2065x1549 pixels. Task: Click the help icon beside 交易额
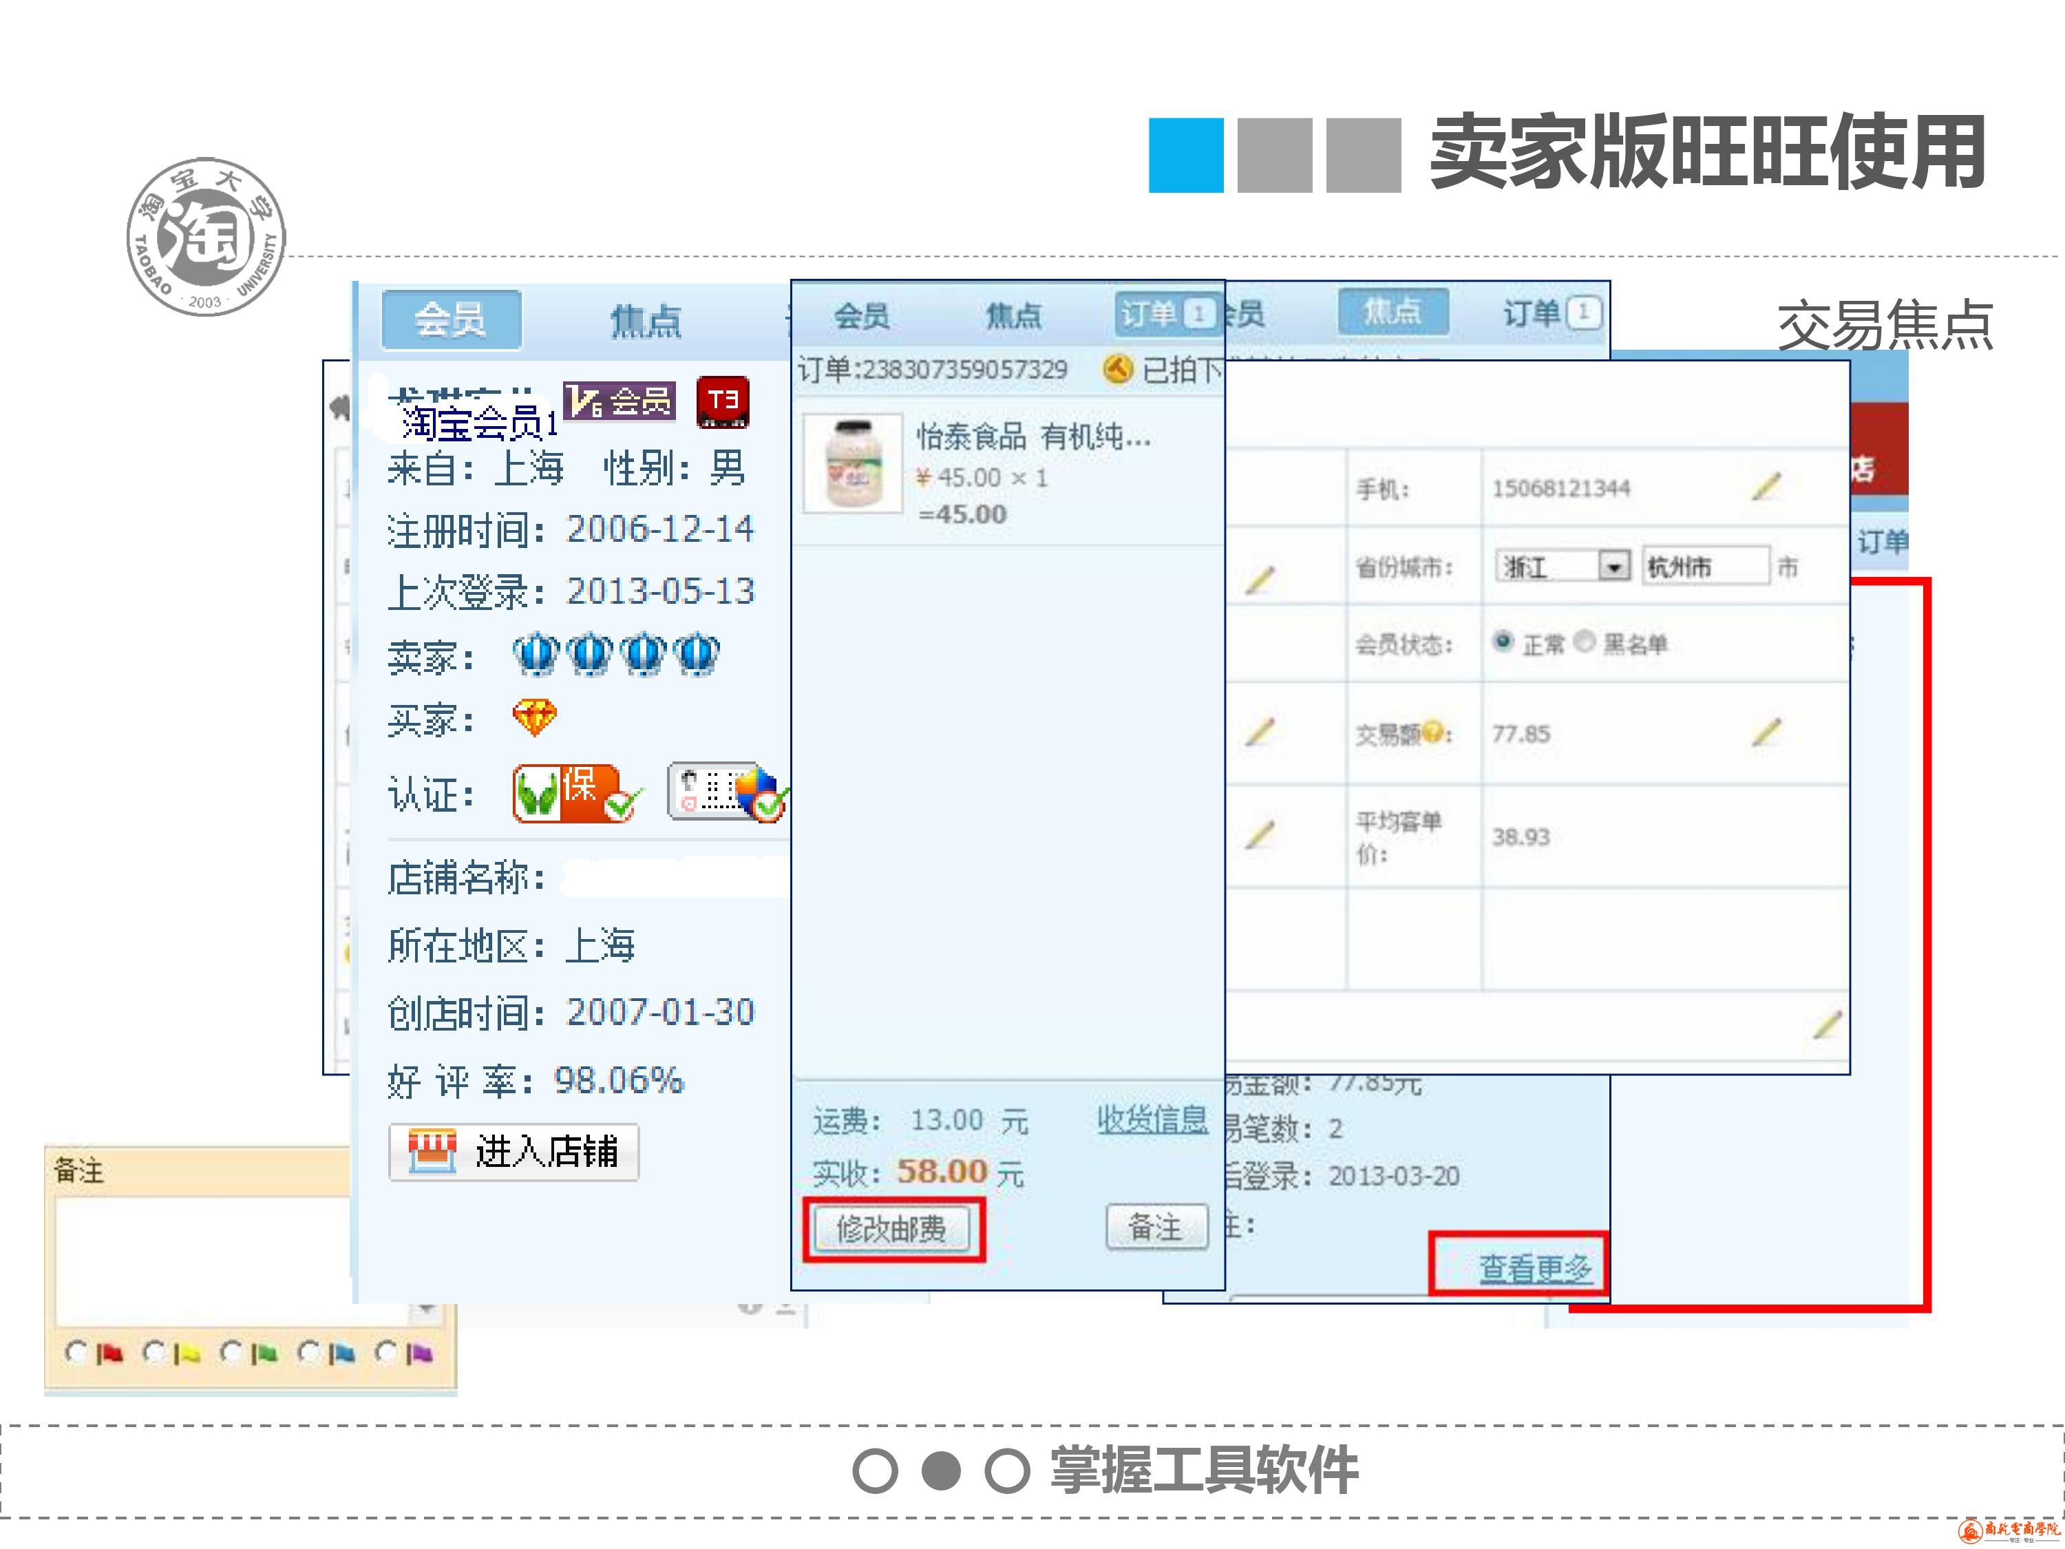1434,732
